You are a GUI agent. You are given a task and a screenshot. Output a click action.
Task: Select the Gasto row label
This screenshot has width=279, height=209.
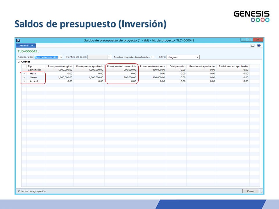[x=33, y=78]
